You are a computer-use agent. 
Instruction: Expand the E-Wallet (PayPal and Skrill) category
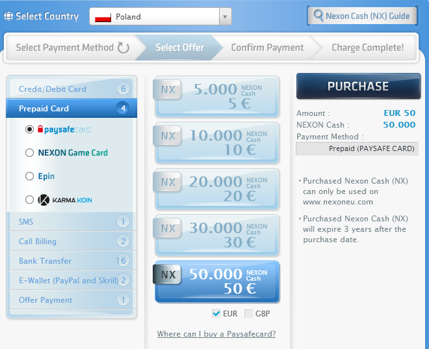(x=71, y=281)
